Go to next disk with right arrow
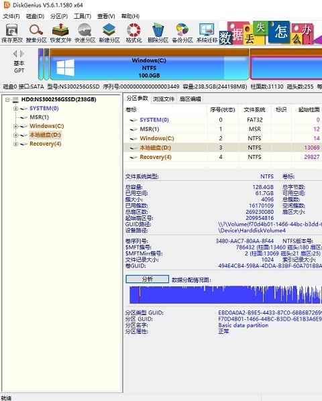 (x=22, y=54)
